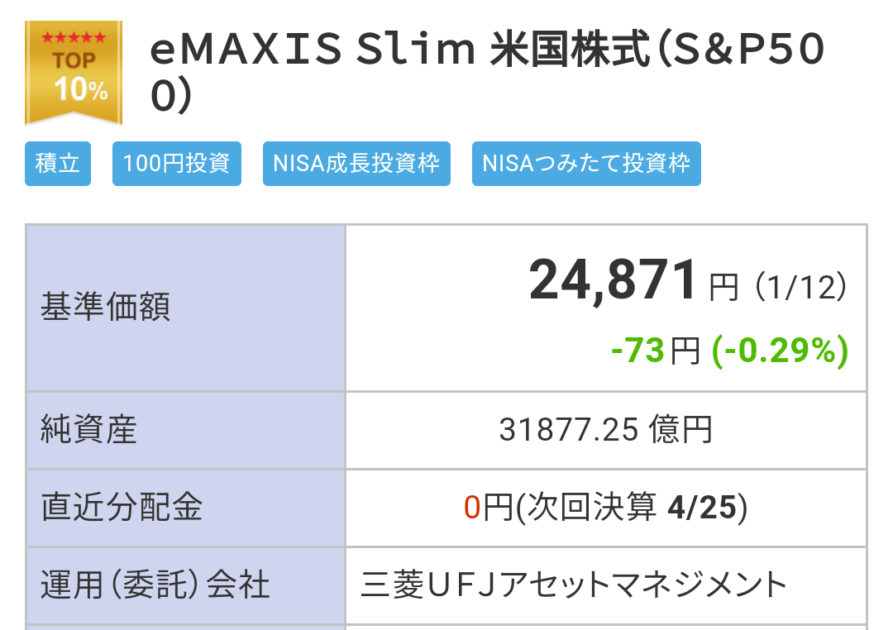Select the 100円投資 tag

point(177,164)
